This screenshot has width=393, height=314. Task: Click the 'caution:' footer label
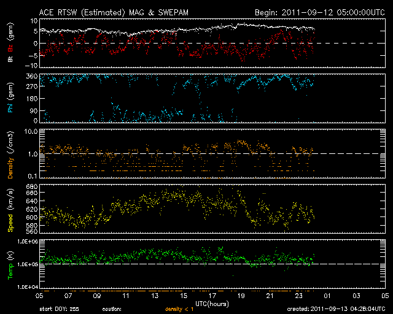(x=112, y=309)
